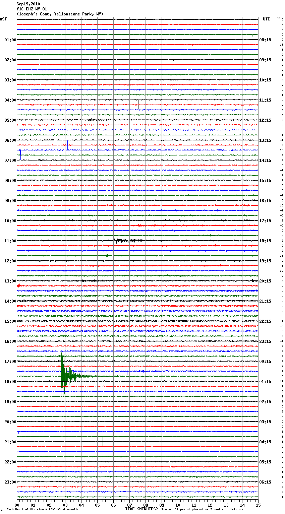Select the MST time label 07:00
Image resolution: width=285 pixels, height=514 pixels.
point(10,160)
